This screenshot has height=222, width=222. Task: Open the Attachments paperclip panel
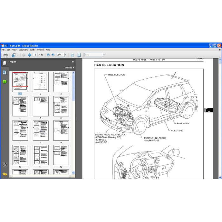click(x=4, y=165)
